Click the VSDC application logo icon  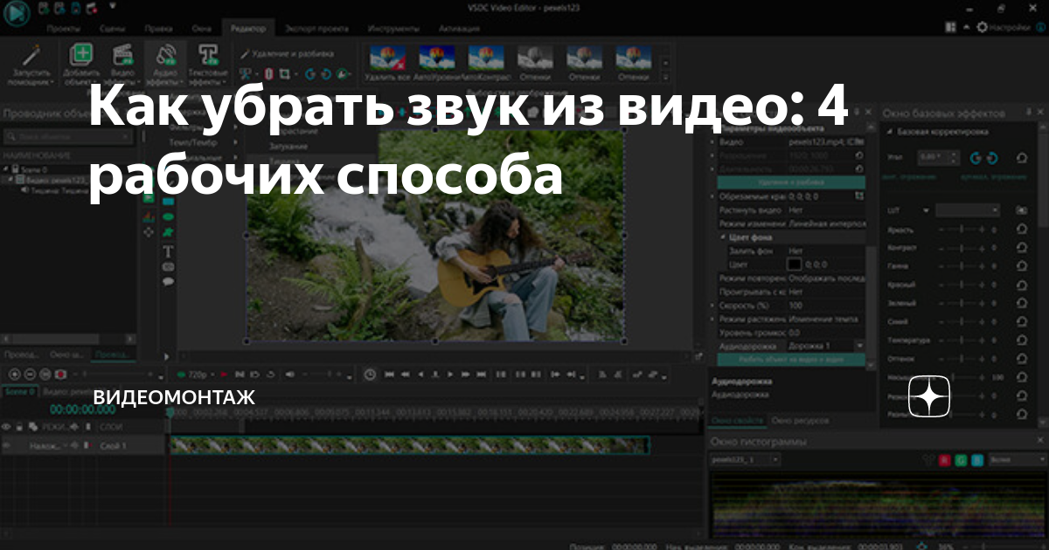click(17, 12)
